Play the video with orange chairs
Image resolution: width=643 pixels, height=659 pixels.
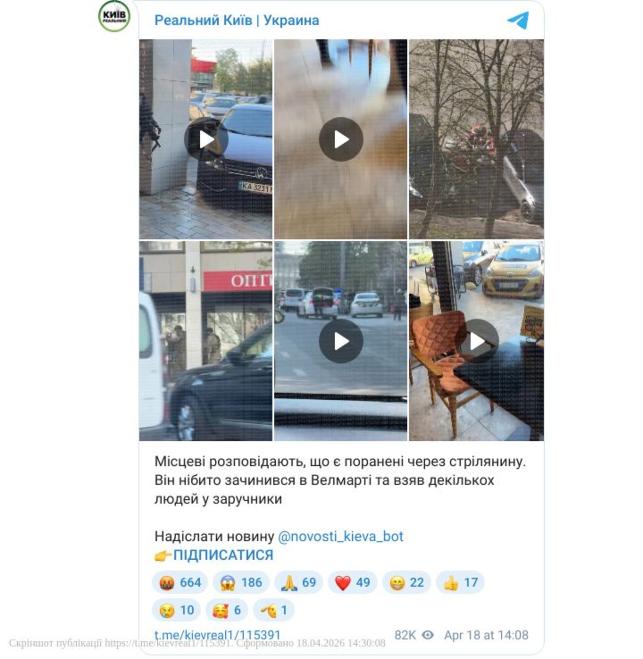click(477, 341)
